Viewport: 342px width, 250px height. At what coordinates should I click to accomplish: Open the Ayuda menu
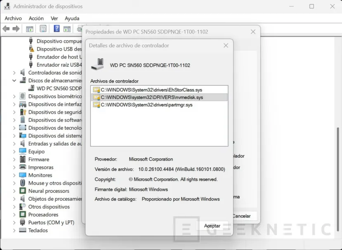pos(72,18)
